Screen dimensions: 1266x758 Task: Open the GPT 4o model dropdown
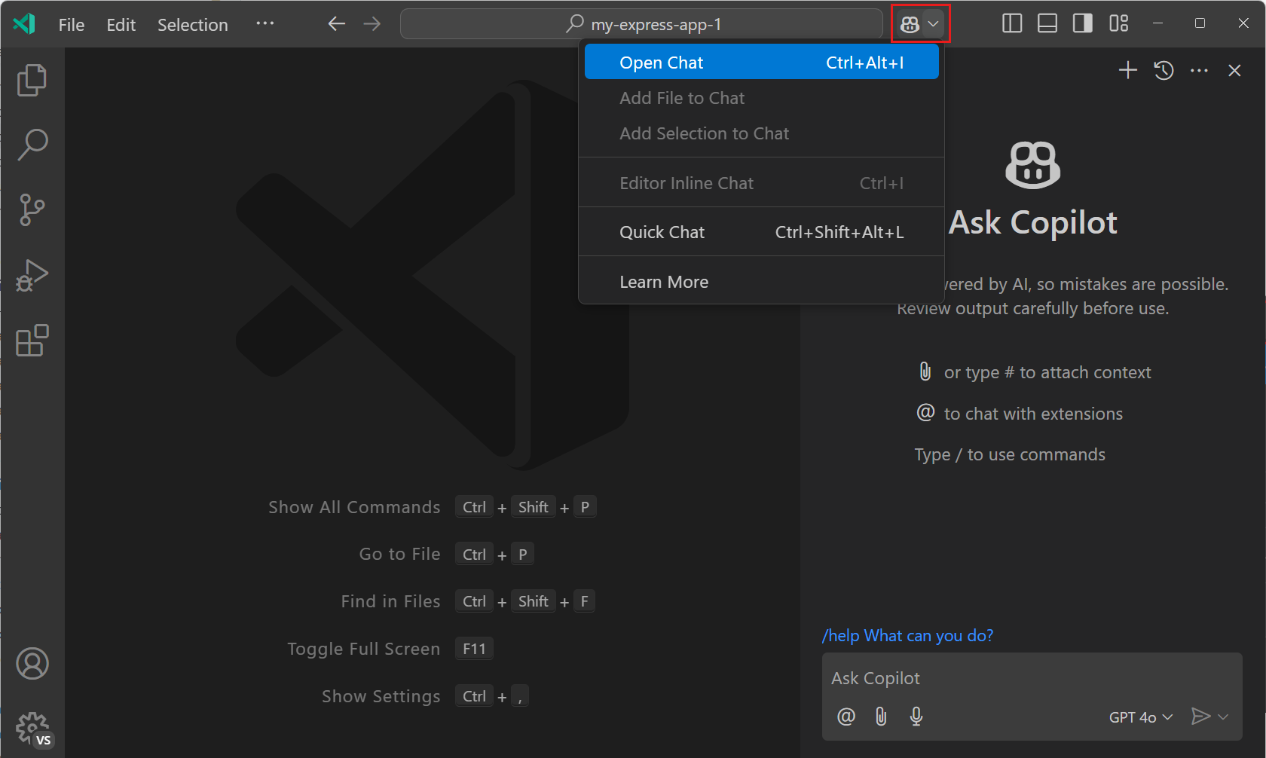1139,717
